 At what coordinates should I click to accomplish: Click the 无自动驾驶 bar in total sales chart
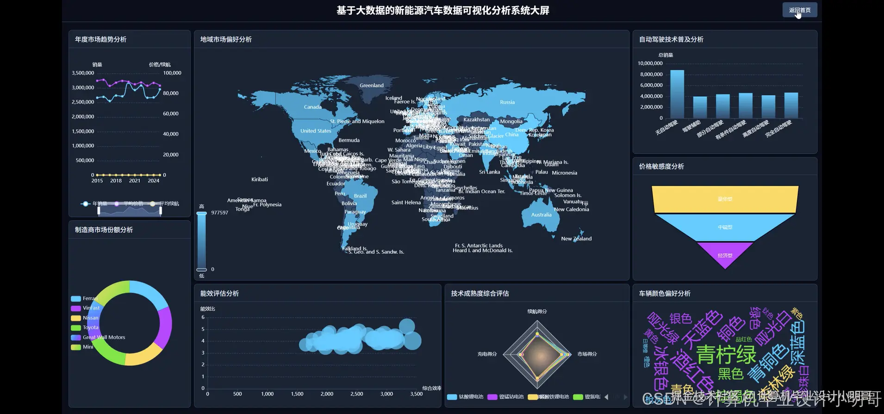pos(677,94)
